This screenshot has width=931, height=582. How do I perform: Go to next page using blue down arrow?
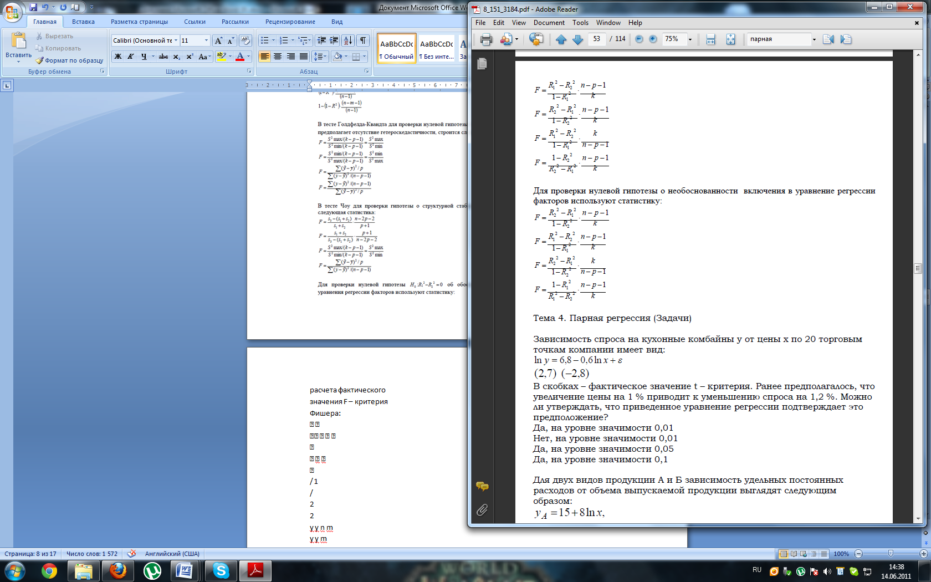(577, 39)
